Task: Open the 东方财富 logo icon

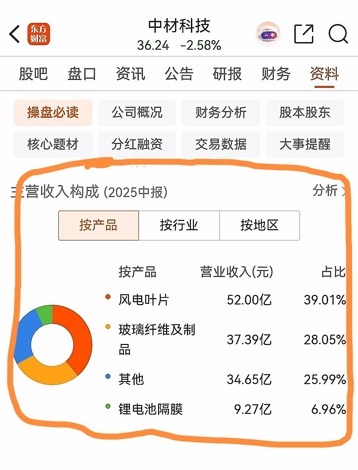Action: coord(39,34)
